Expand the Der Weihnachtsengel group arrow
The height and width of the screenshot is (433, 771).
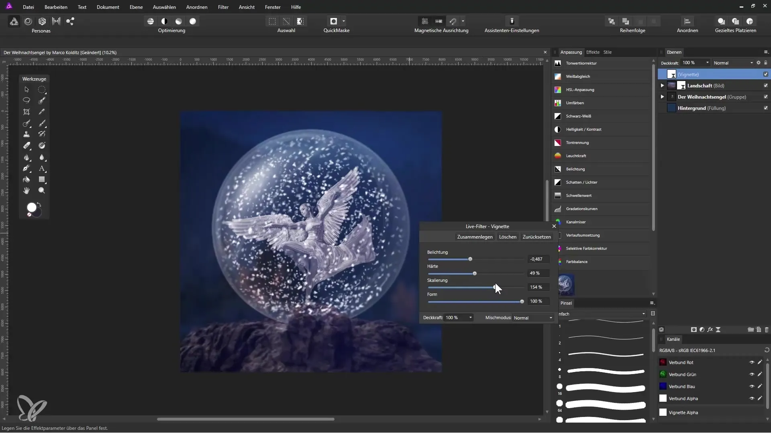coord(662,97)
